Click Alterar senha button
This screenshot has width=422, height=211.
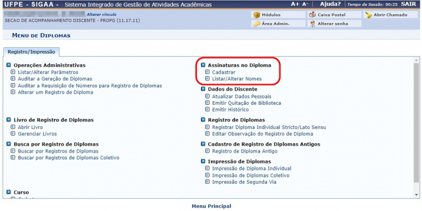334,24
